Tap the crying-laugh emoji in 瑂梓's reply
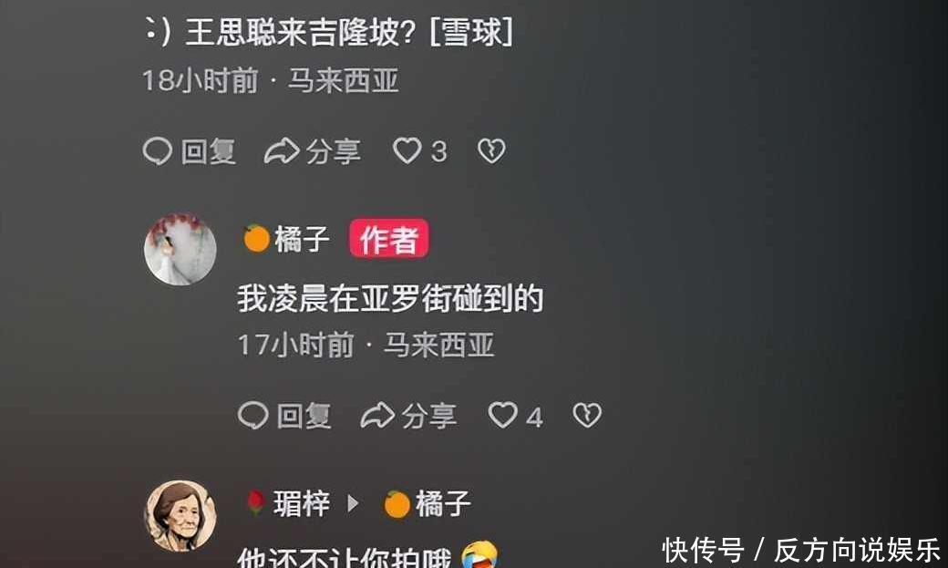Image resolution: width=948 pixels, height=568 pixels. click(480, 554)
